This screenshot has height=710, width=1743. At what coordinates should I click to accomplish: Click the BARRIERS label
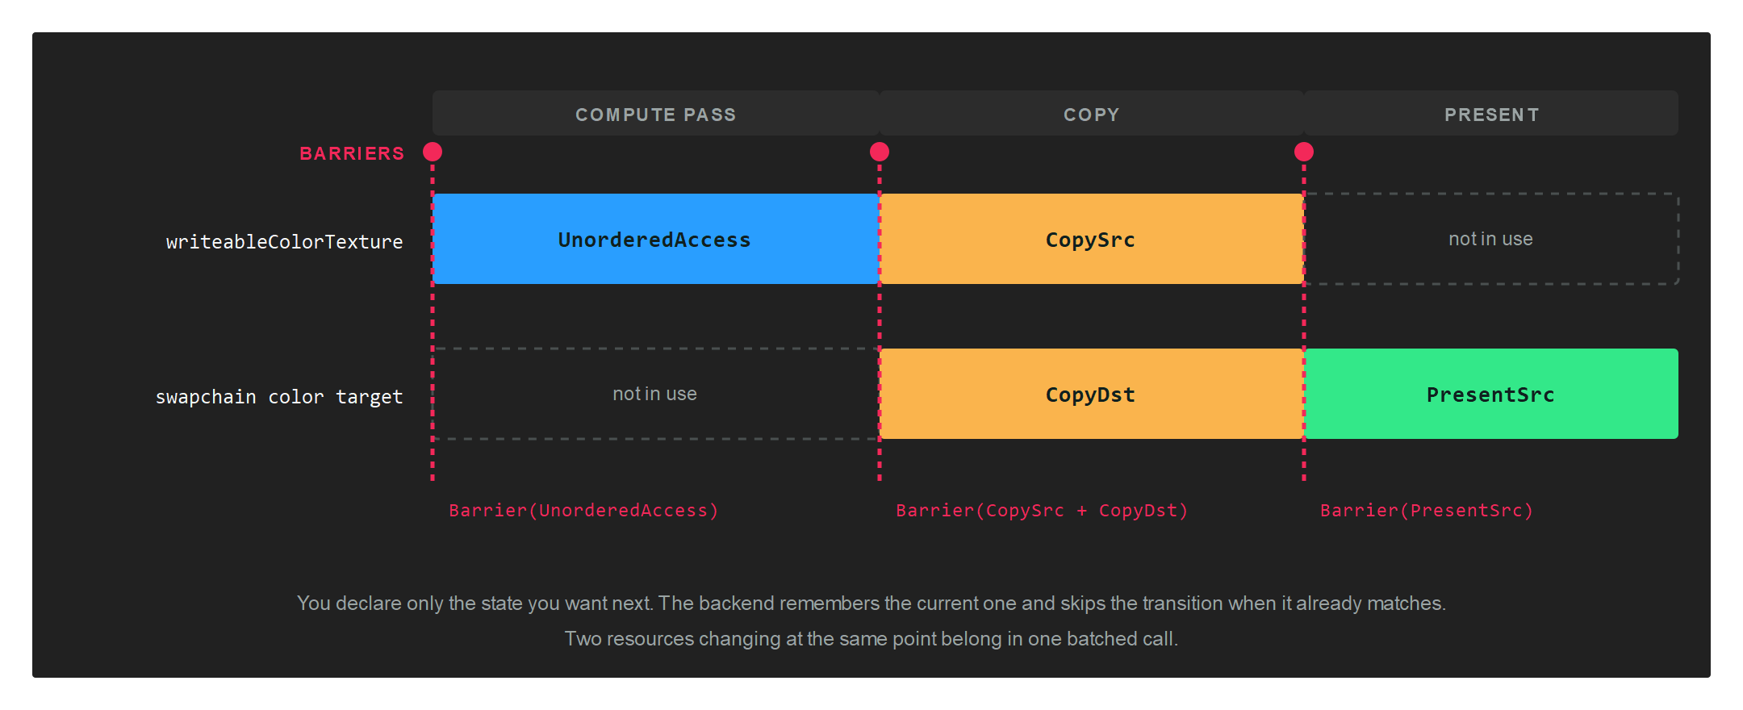coord(352,153)
